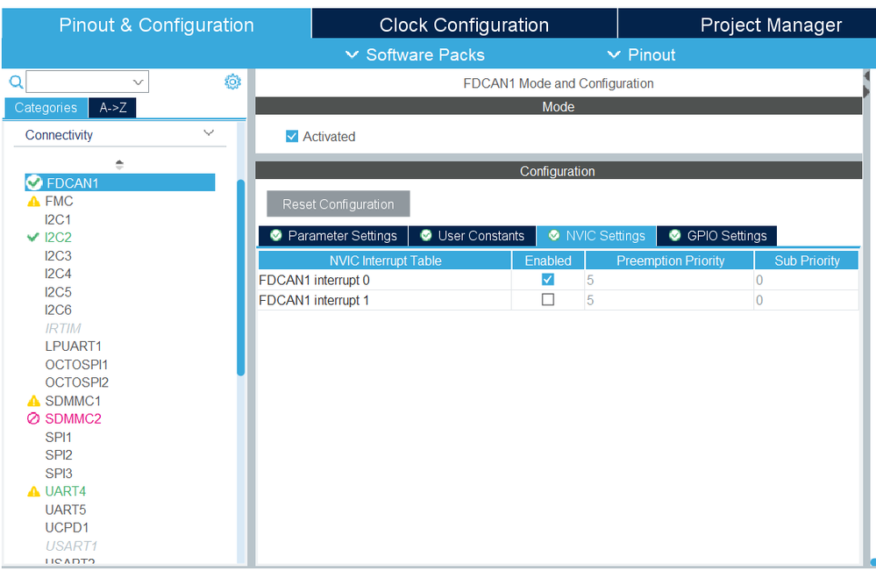876x571 pixels.
Task: Click the Sub Priority column header
Action: click(807, 261)
